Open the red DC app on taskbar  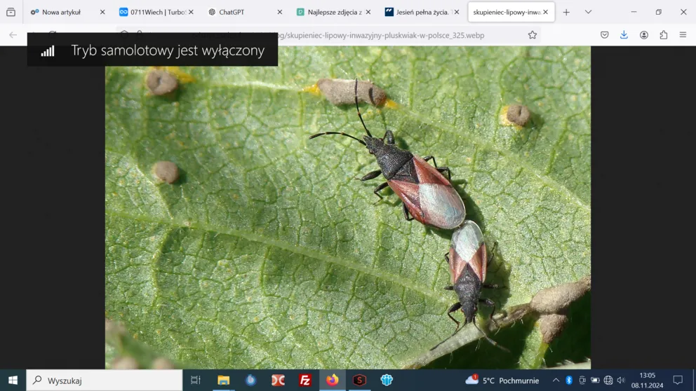tap(278, 380)
